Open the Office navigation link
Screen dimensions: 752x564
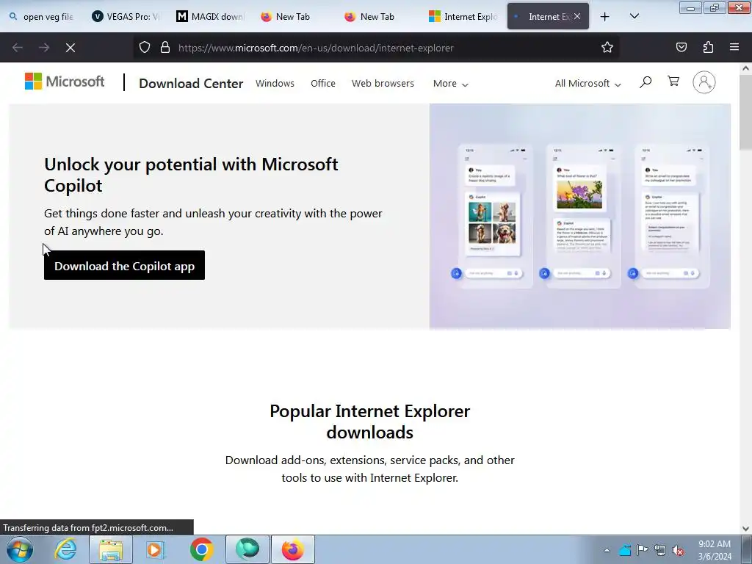point(323,84)
